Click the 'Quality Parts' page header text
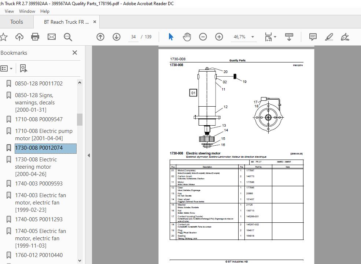The height and width of the screenshot is (264, 361). click(x=237, y=61)
